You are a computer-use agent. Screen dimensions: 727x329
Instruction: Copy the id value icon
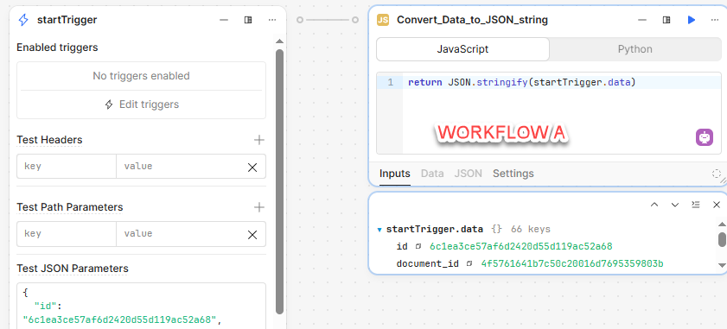point(418,246)
